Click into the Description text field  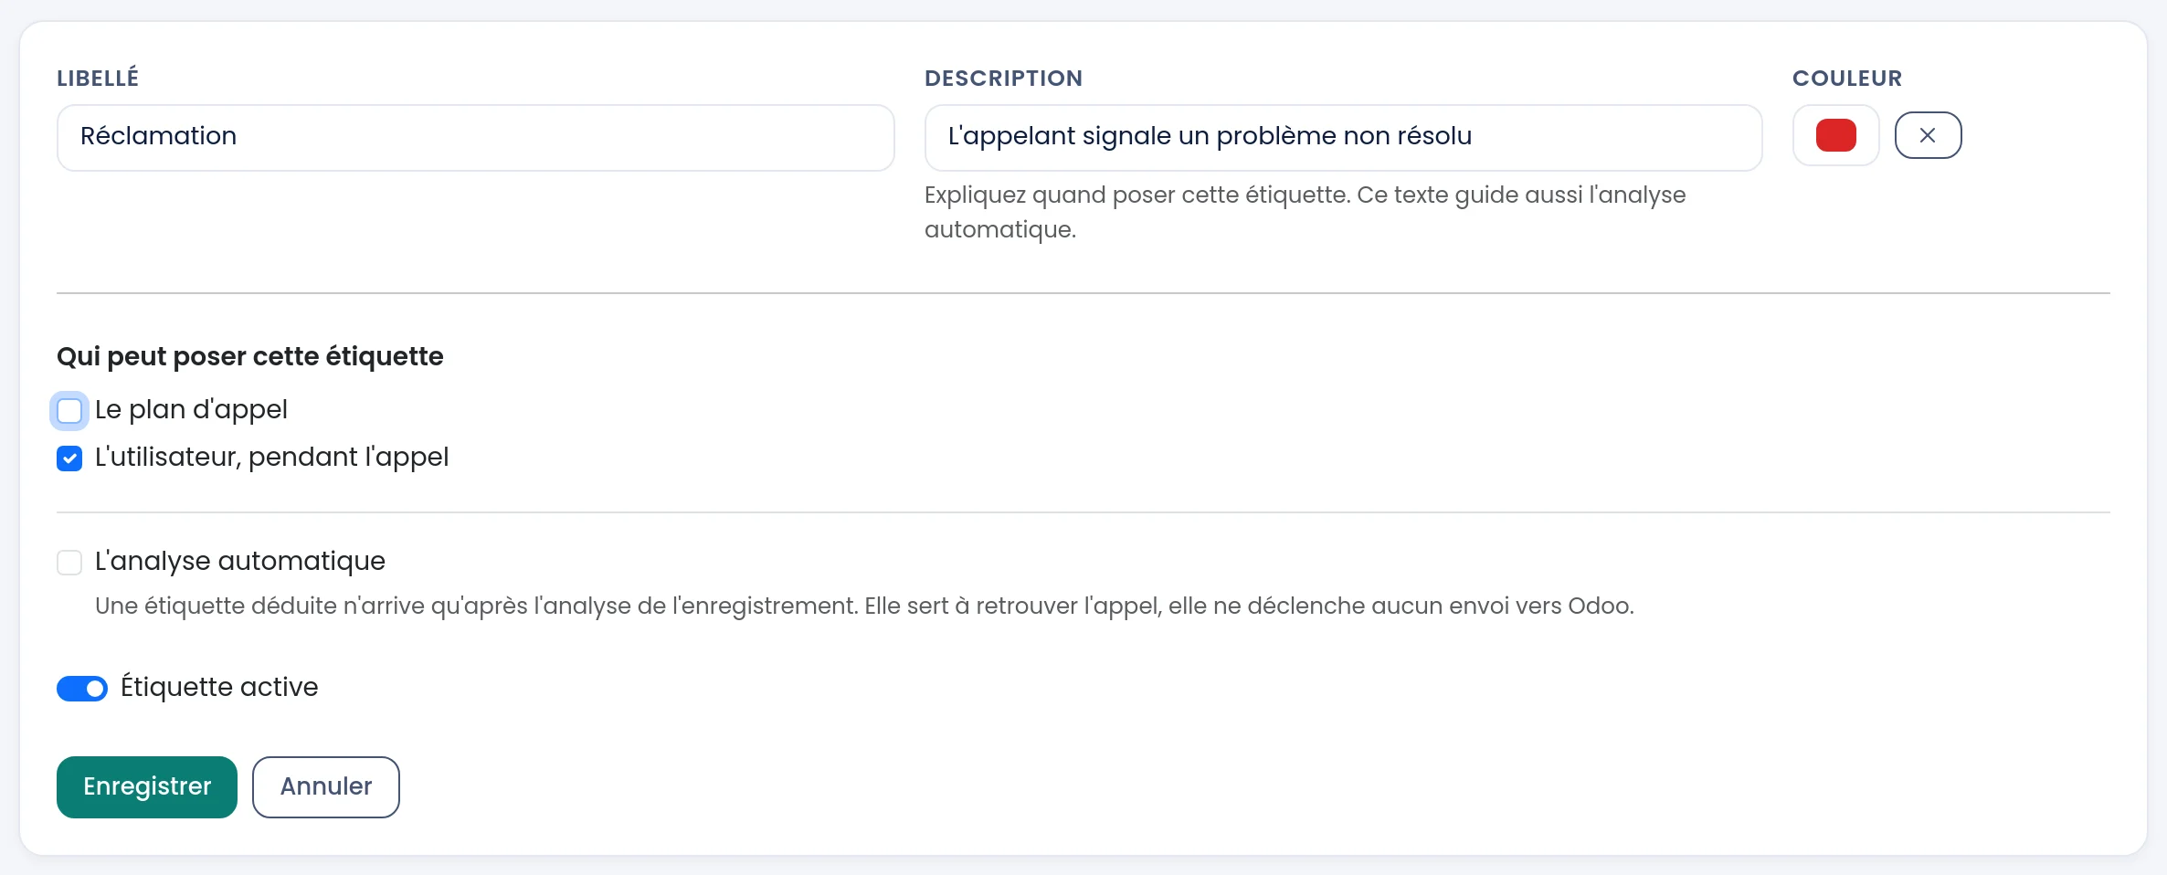pyautogui.click(x=1343, y=137)
